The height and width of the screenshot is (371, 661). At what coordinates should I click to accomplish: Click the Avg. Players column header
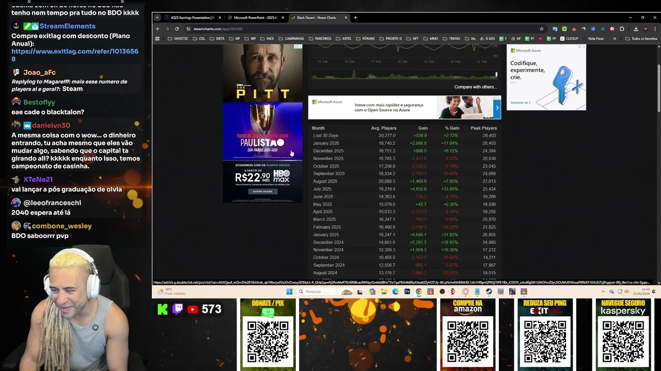[383, 128]
